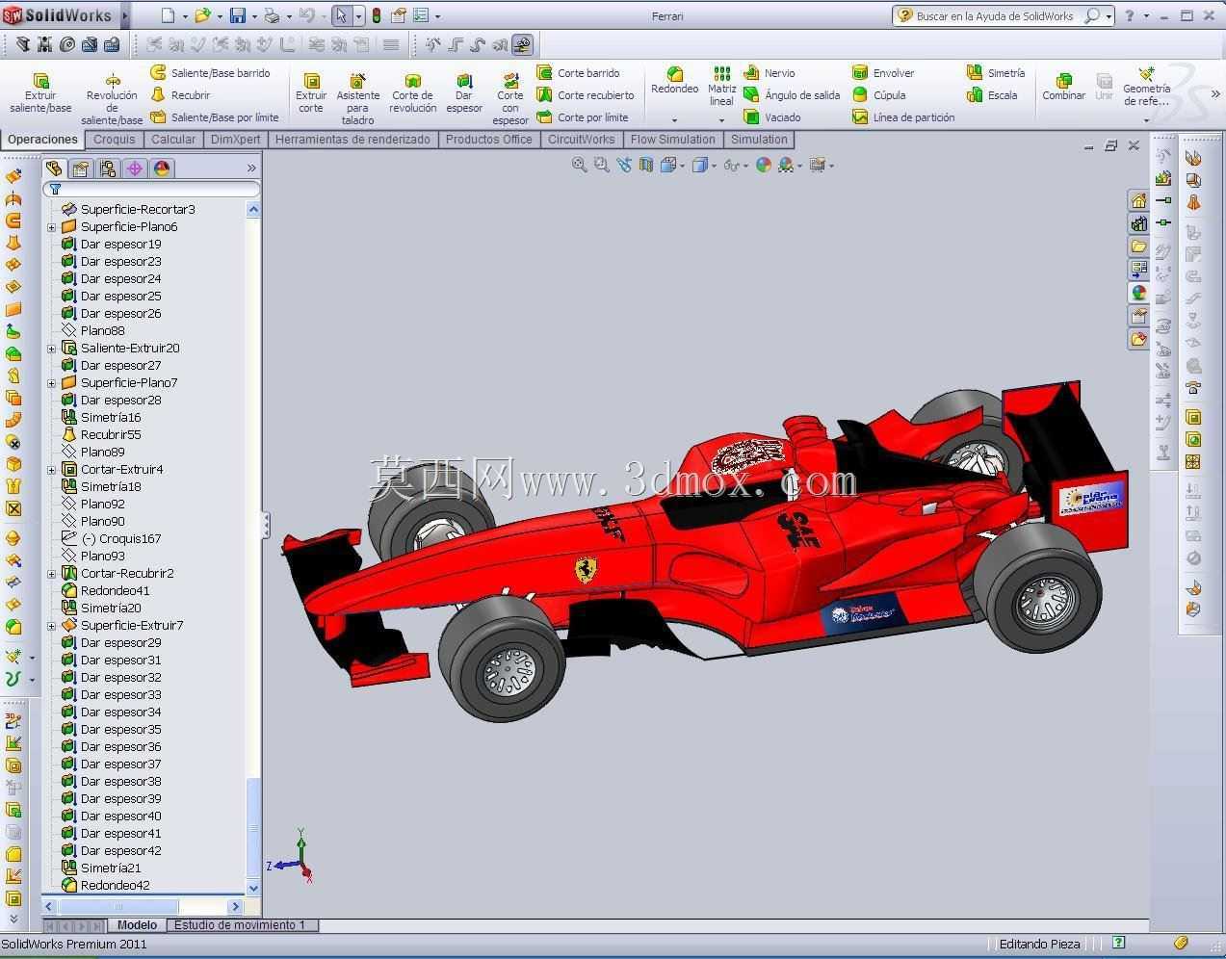Screen dimensions: 1226x959
Task: Click Simetría mirror tool
Action: pos(996,73)
